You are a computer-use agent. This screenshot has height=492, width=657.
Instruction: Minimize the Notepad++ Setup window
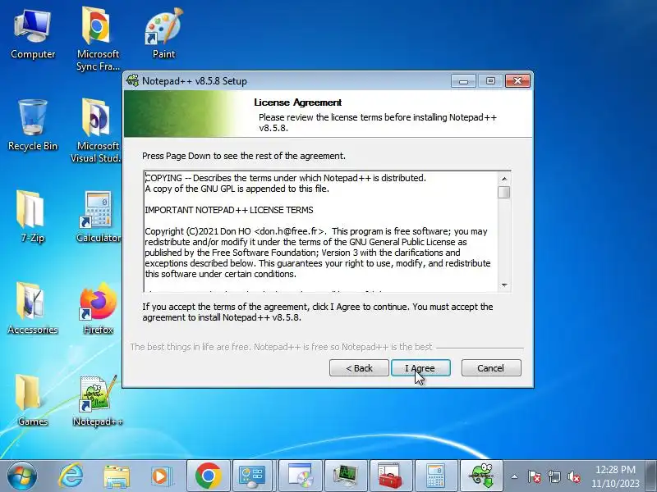coord(463,80)
